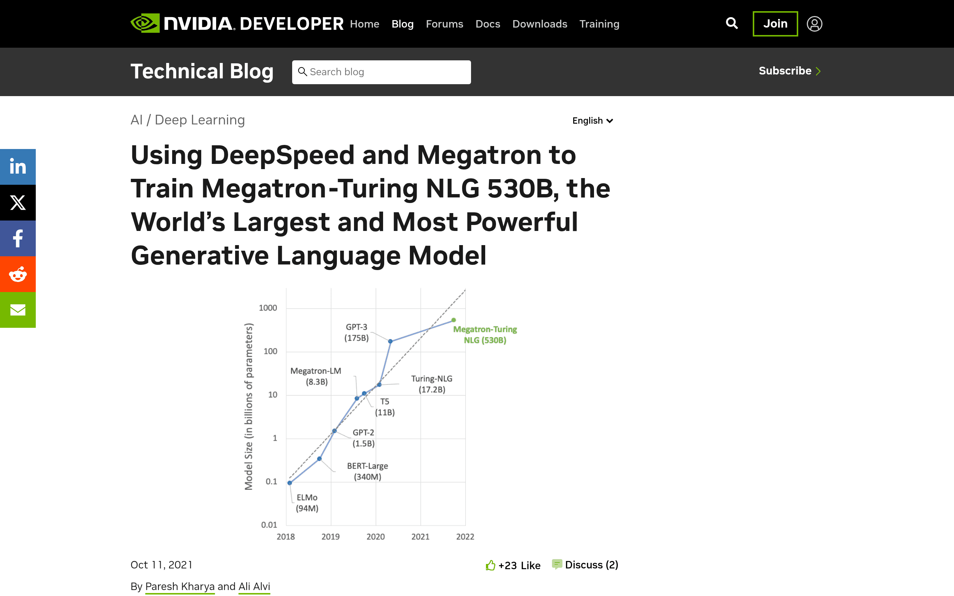The image size is (954, 596).
Task: Open the site search magnifier icon
Action: (x=732, y=23)
